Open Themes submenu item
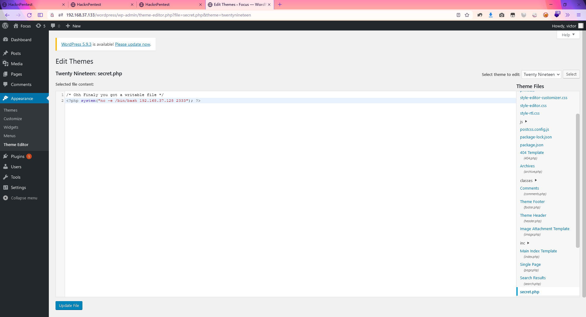The width and height of the screenshot is (586, 317). coord(10,110)
